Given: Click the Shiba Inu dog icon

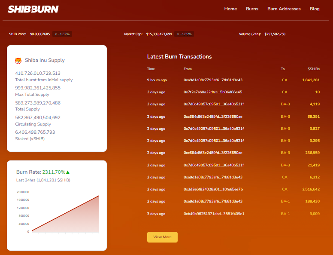Looking at the screenshot, I should pyautogui.click(x=18, y=61).
